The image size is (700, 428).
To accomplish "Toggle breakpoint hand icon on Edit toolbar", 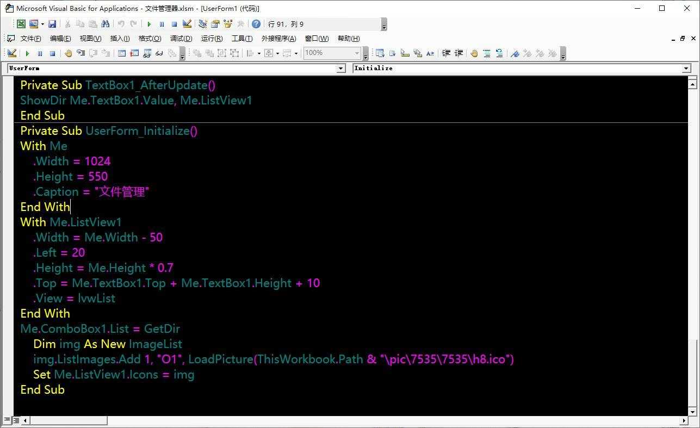I will click(474, 53).
